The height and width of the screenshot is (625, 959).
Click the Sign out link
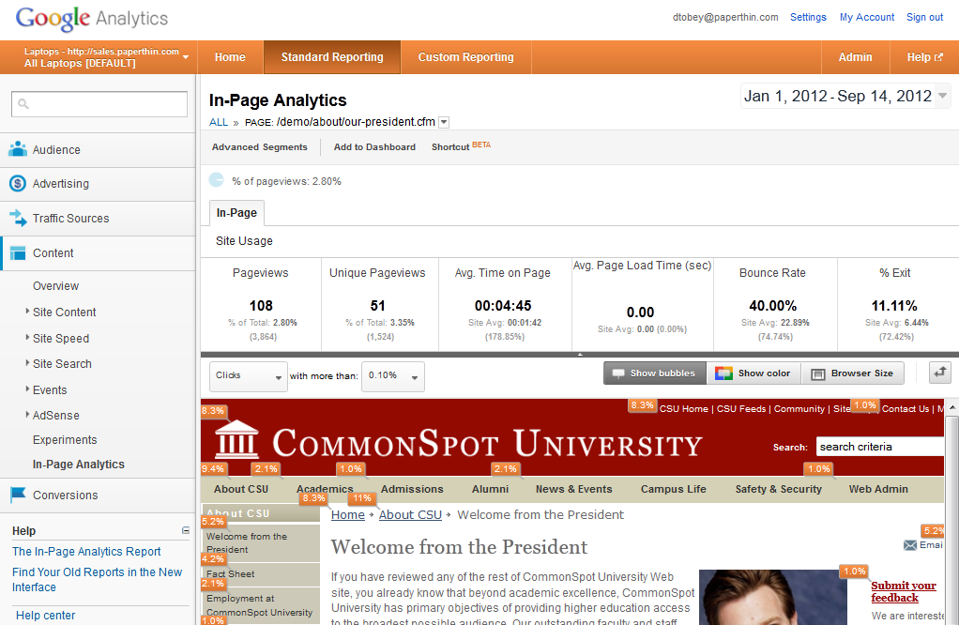click(925, 17)
